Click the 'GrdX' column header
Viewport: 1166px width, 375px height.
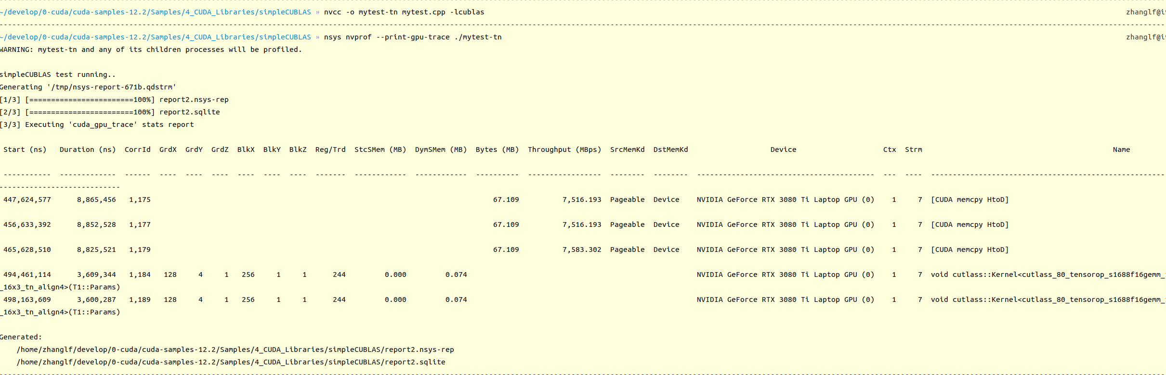pyautogui.click(x=168, y=150)
